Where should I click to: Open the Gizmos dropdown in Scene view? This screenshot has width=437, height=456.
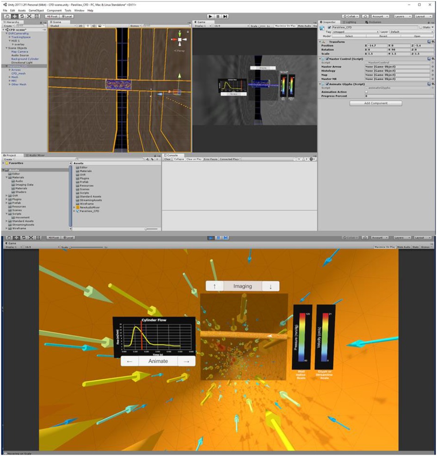[135, 26]
